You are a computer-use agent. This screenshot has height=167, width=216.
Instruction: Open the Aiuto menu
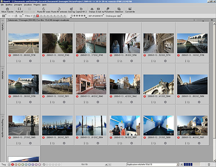(44, 5)
